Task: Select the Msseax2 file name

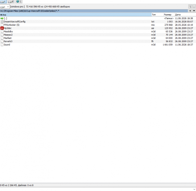Action: 8,35
